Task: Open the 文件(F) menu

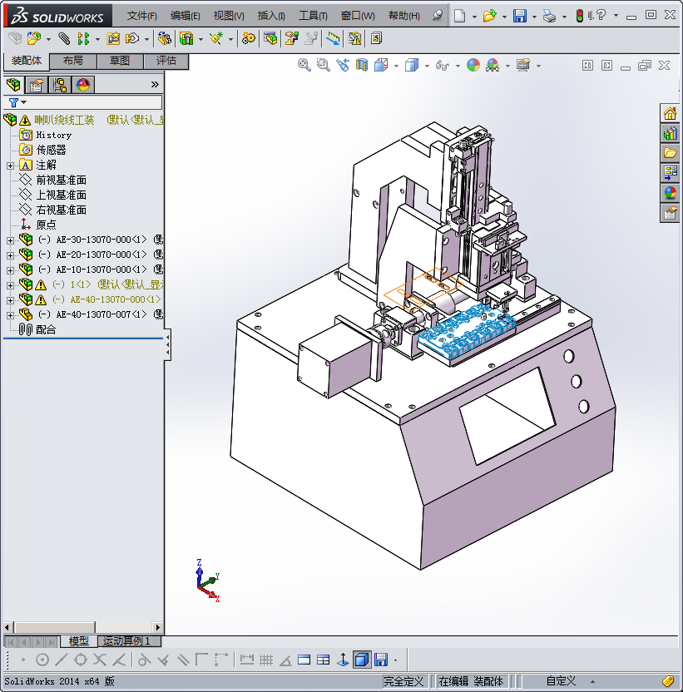Action: (x=141, y=16)
